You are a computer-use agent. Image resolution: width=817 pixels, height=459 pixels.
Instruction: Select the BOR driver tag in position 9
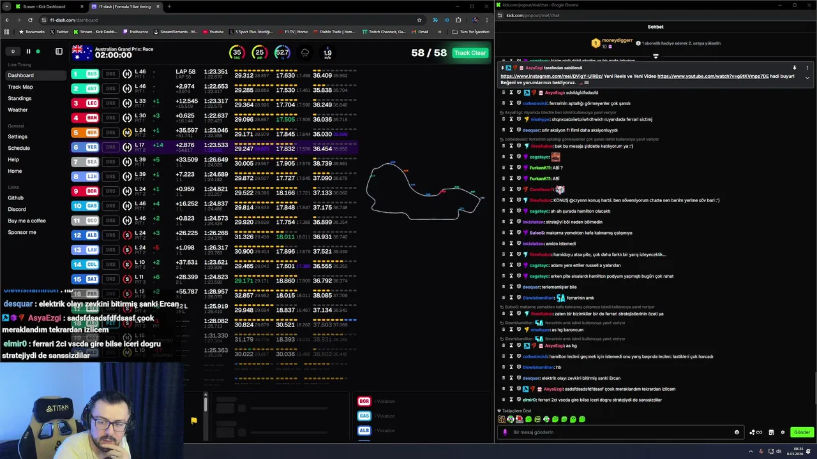(x=85, y=191)
